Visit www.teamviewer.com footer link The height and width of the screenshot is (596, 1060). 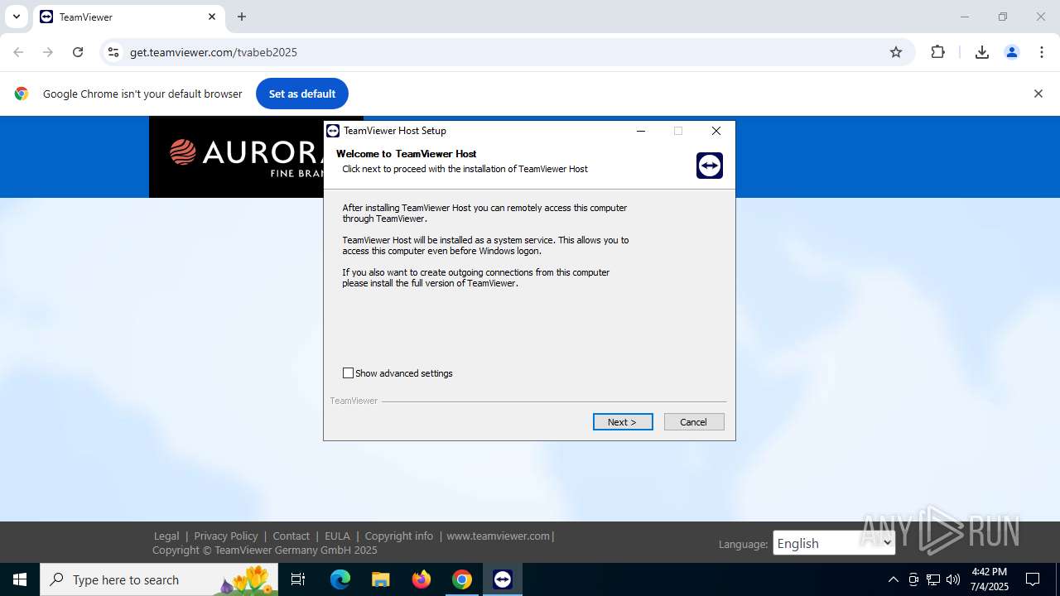(499, 536)
